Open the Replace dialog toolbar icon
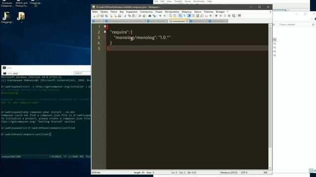The width and height of the screenshot is (316, 177). [x=154, y=16]
